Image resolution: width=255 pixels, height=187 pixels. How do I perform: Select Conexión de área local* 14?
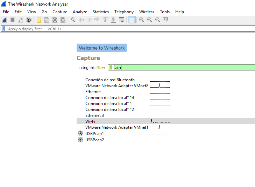click(109, 98)
